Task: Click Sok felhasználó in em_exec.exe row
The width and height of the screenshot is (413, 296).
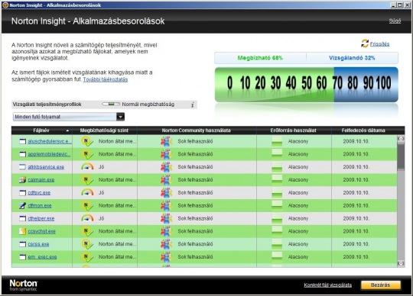Action: [x=195, y=257]
